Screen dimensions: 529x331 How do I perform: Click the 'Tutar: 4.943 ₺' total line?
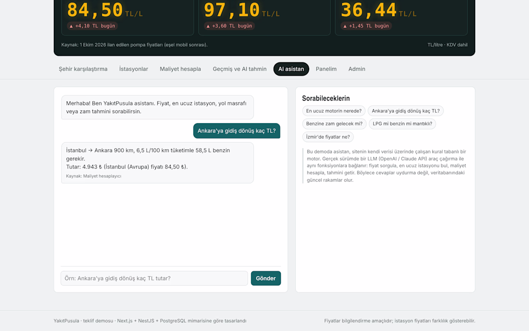pos(127,166)
